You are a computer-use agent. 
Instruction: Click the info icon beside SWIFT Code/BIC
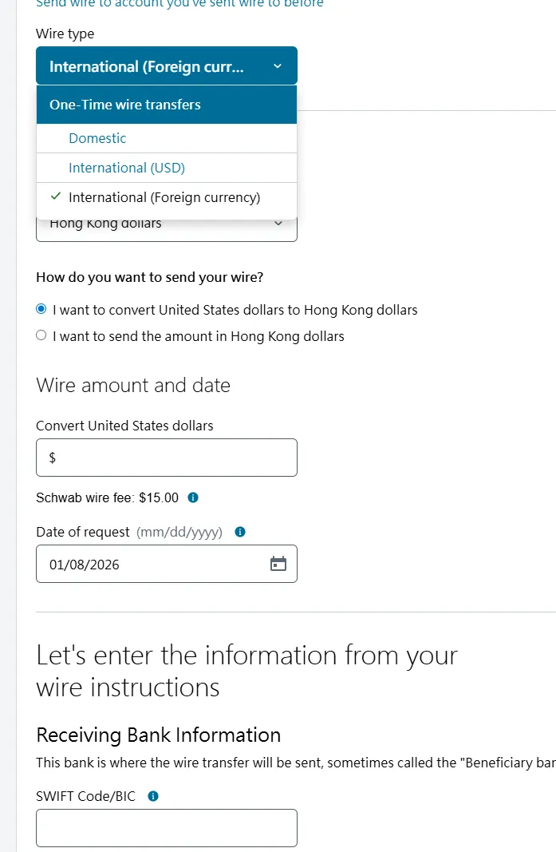(x=153, y=796)
